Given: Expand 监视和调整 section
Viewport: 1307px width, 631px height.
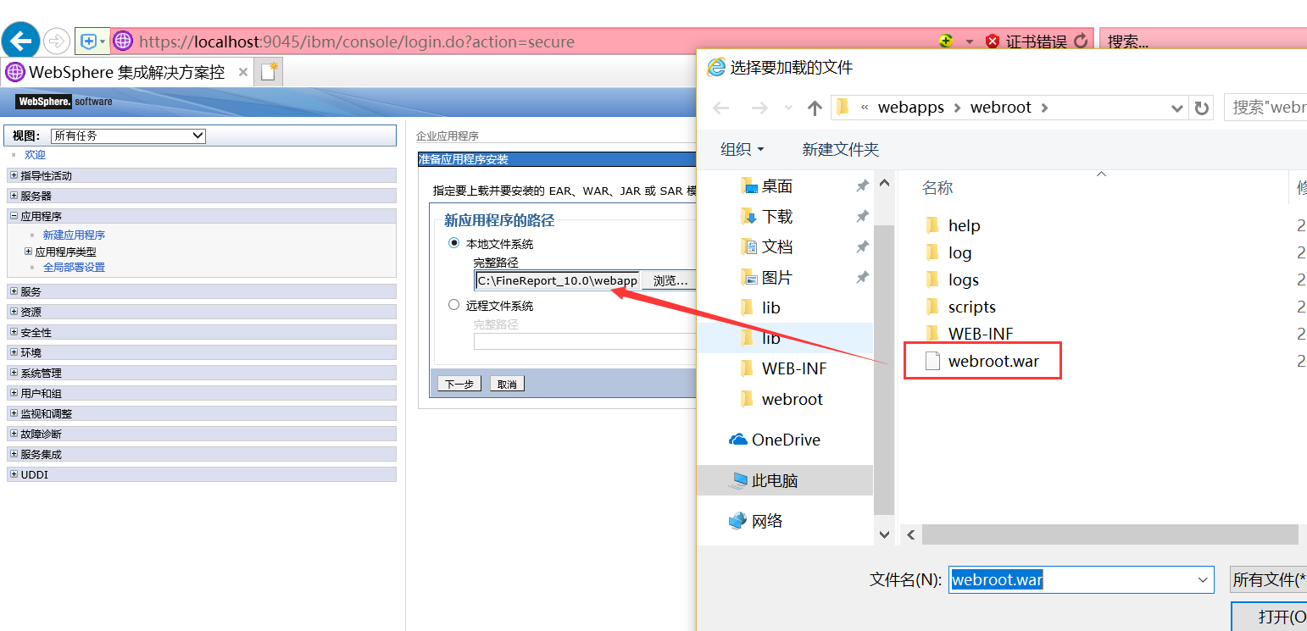Looking at the screenshot, I should pyautogui.click(x=14, y=413).
